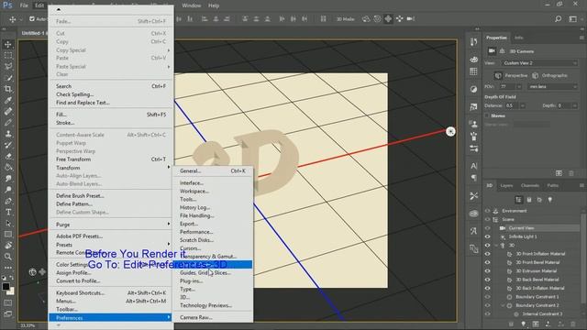This screenshot has width=587, height=330.
Task: Select the 3D camera icon in Properties
Action: (492, 51)
